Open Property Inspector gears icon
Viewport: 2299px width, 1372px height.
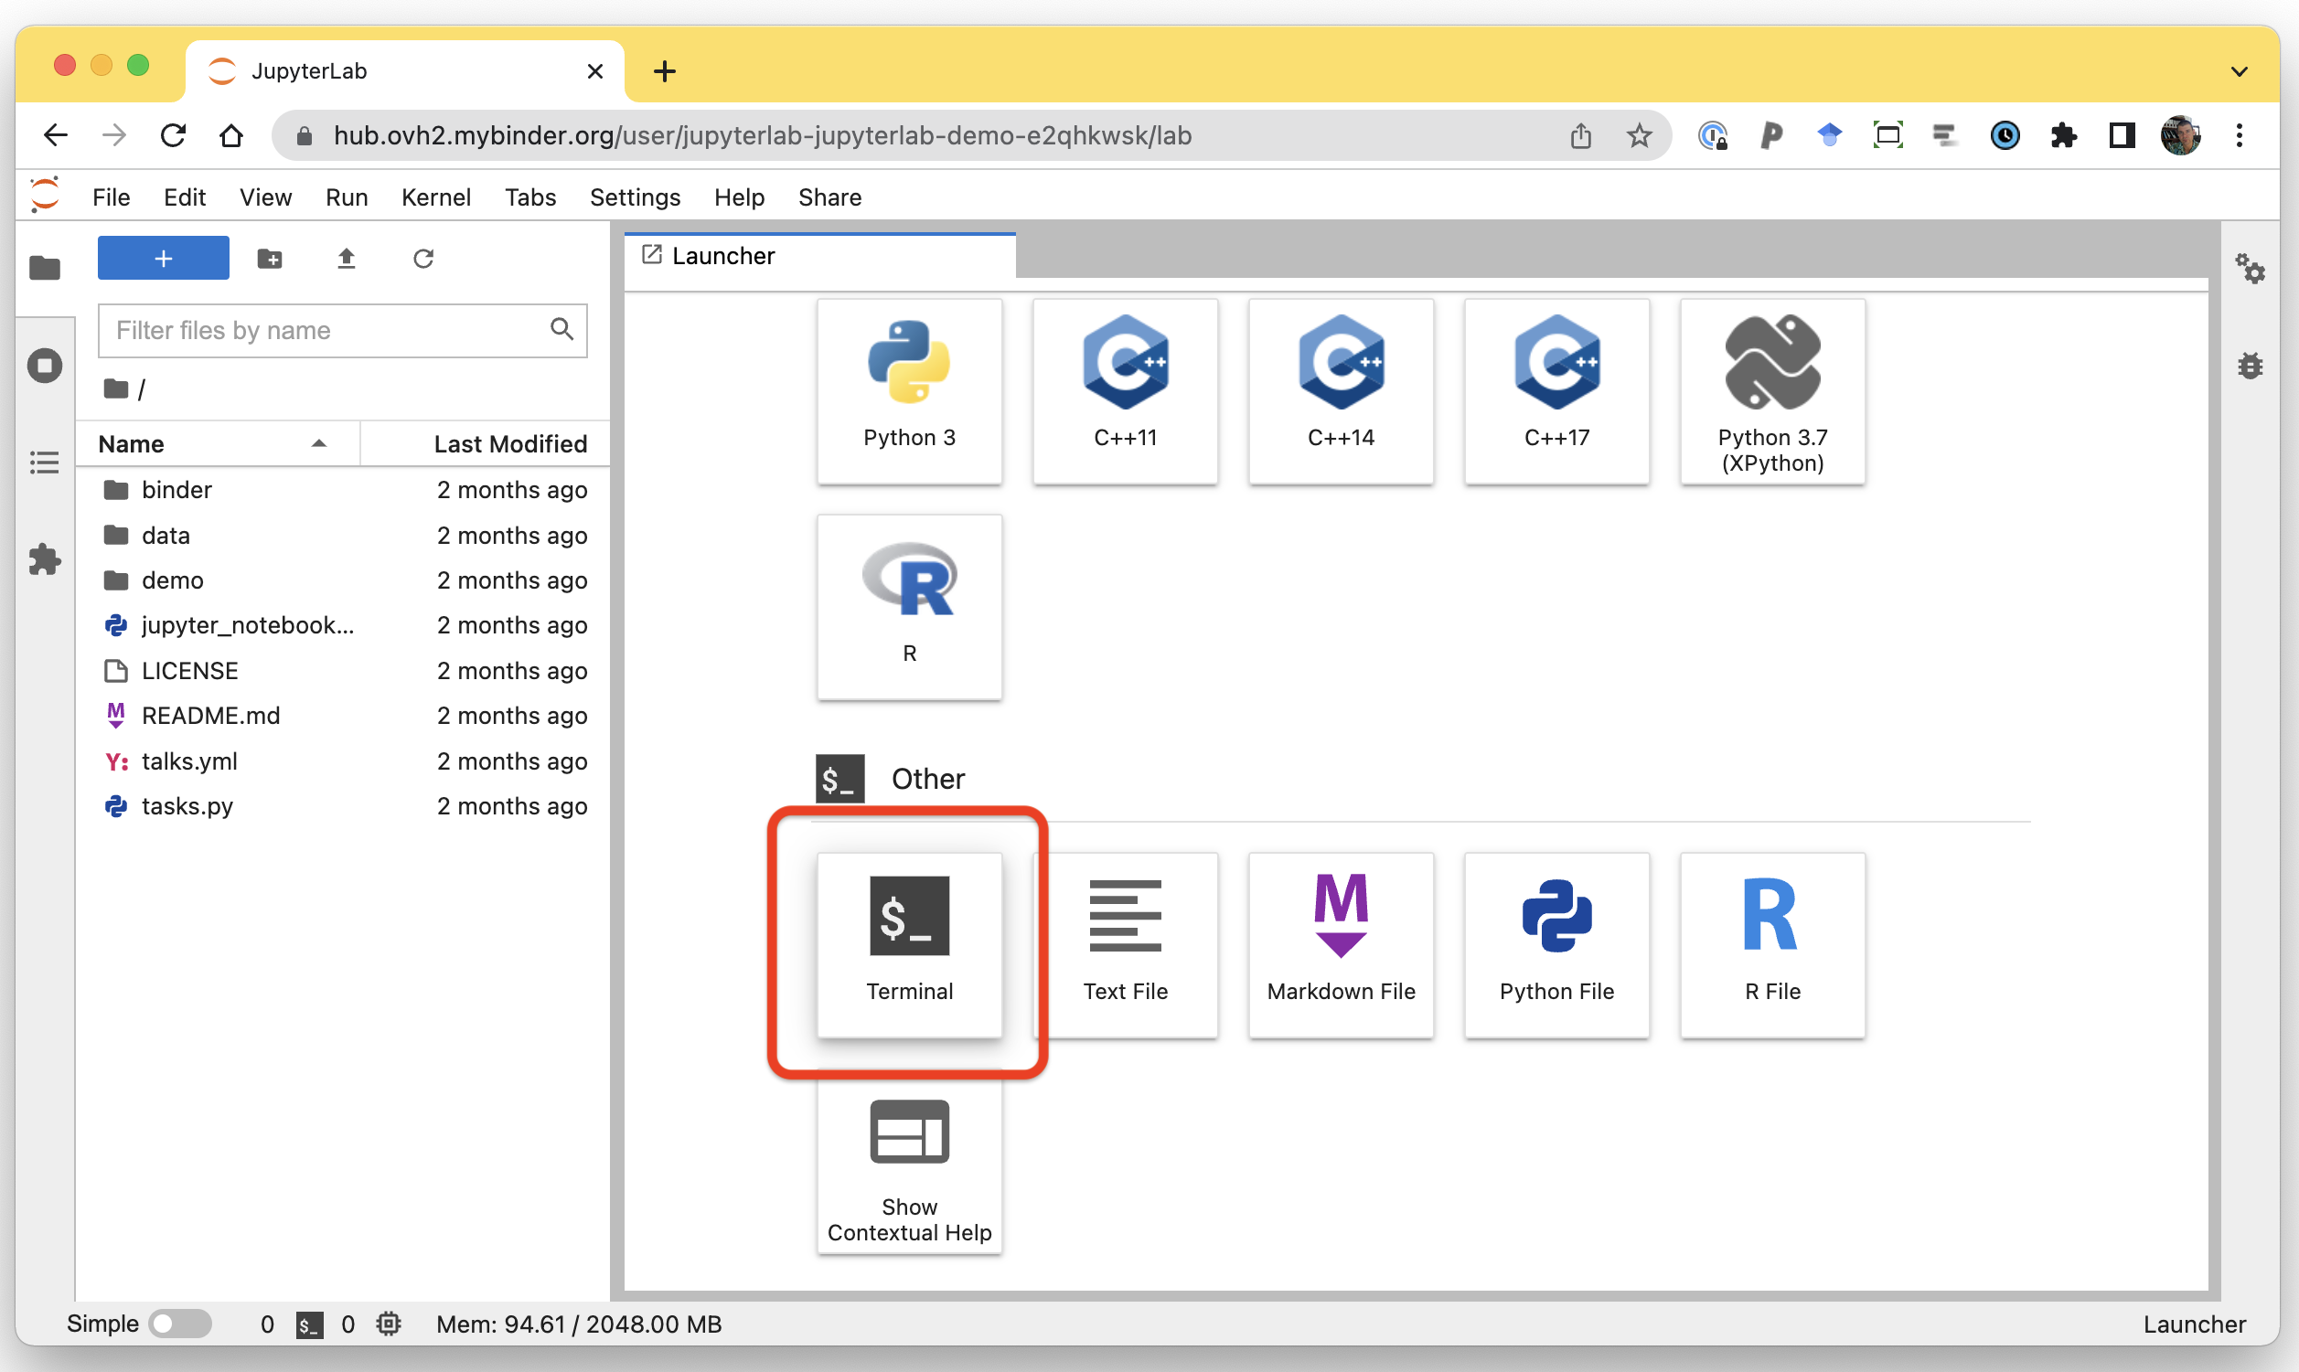click(2250, 268)
